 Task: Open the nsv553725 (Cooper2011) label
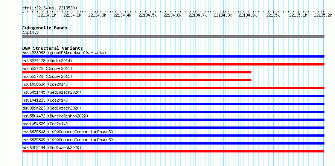pos(47,69)
